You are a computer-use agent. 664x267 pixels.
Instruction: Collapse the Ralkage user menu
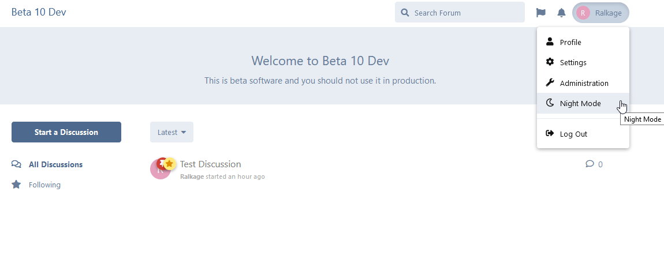tap(600, 13)
